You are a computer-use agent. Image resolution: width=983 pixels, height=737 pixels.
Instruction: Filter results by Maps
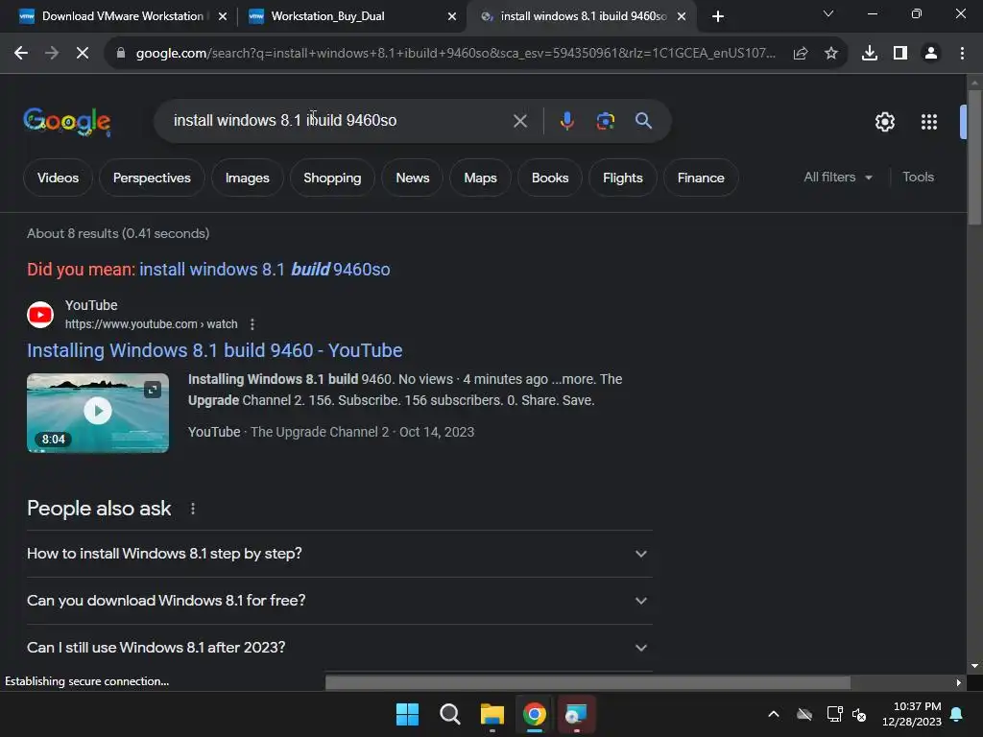pyautogui.click(x=480, y=178)
